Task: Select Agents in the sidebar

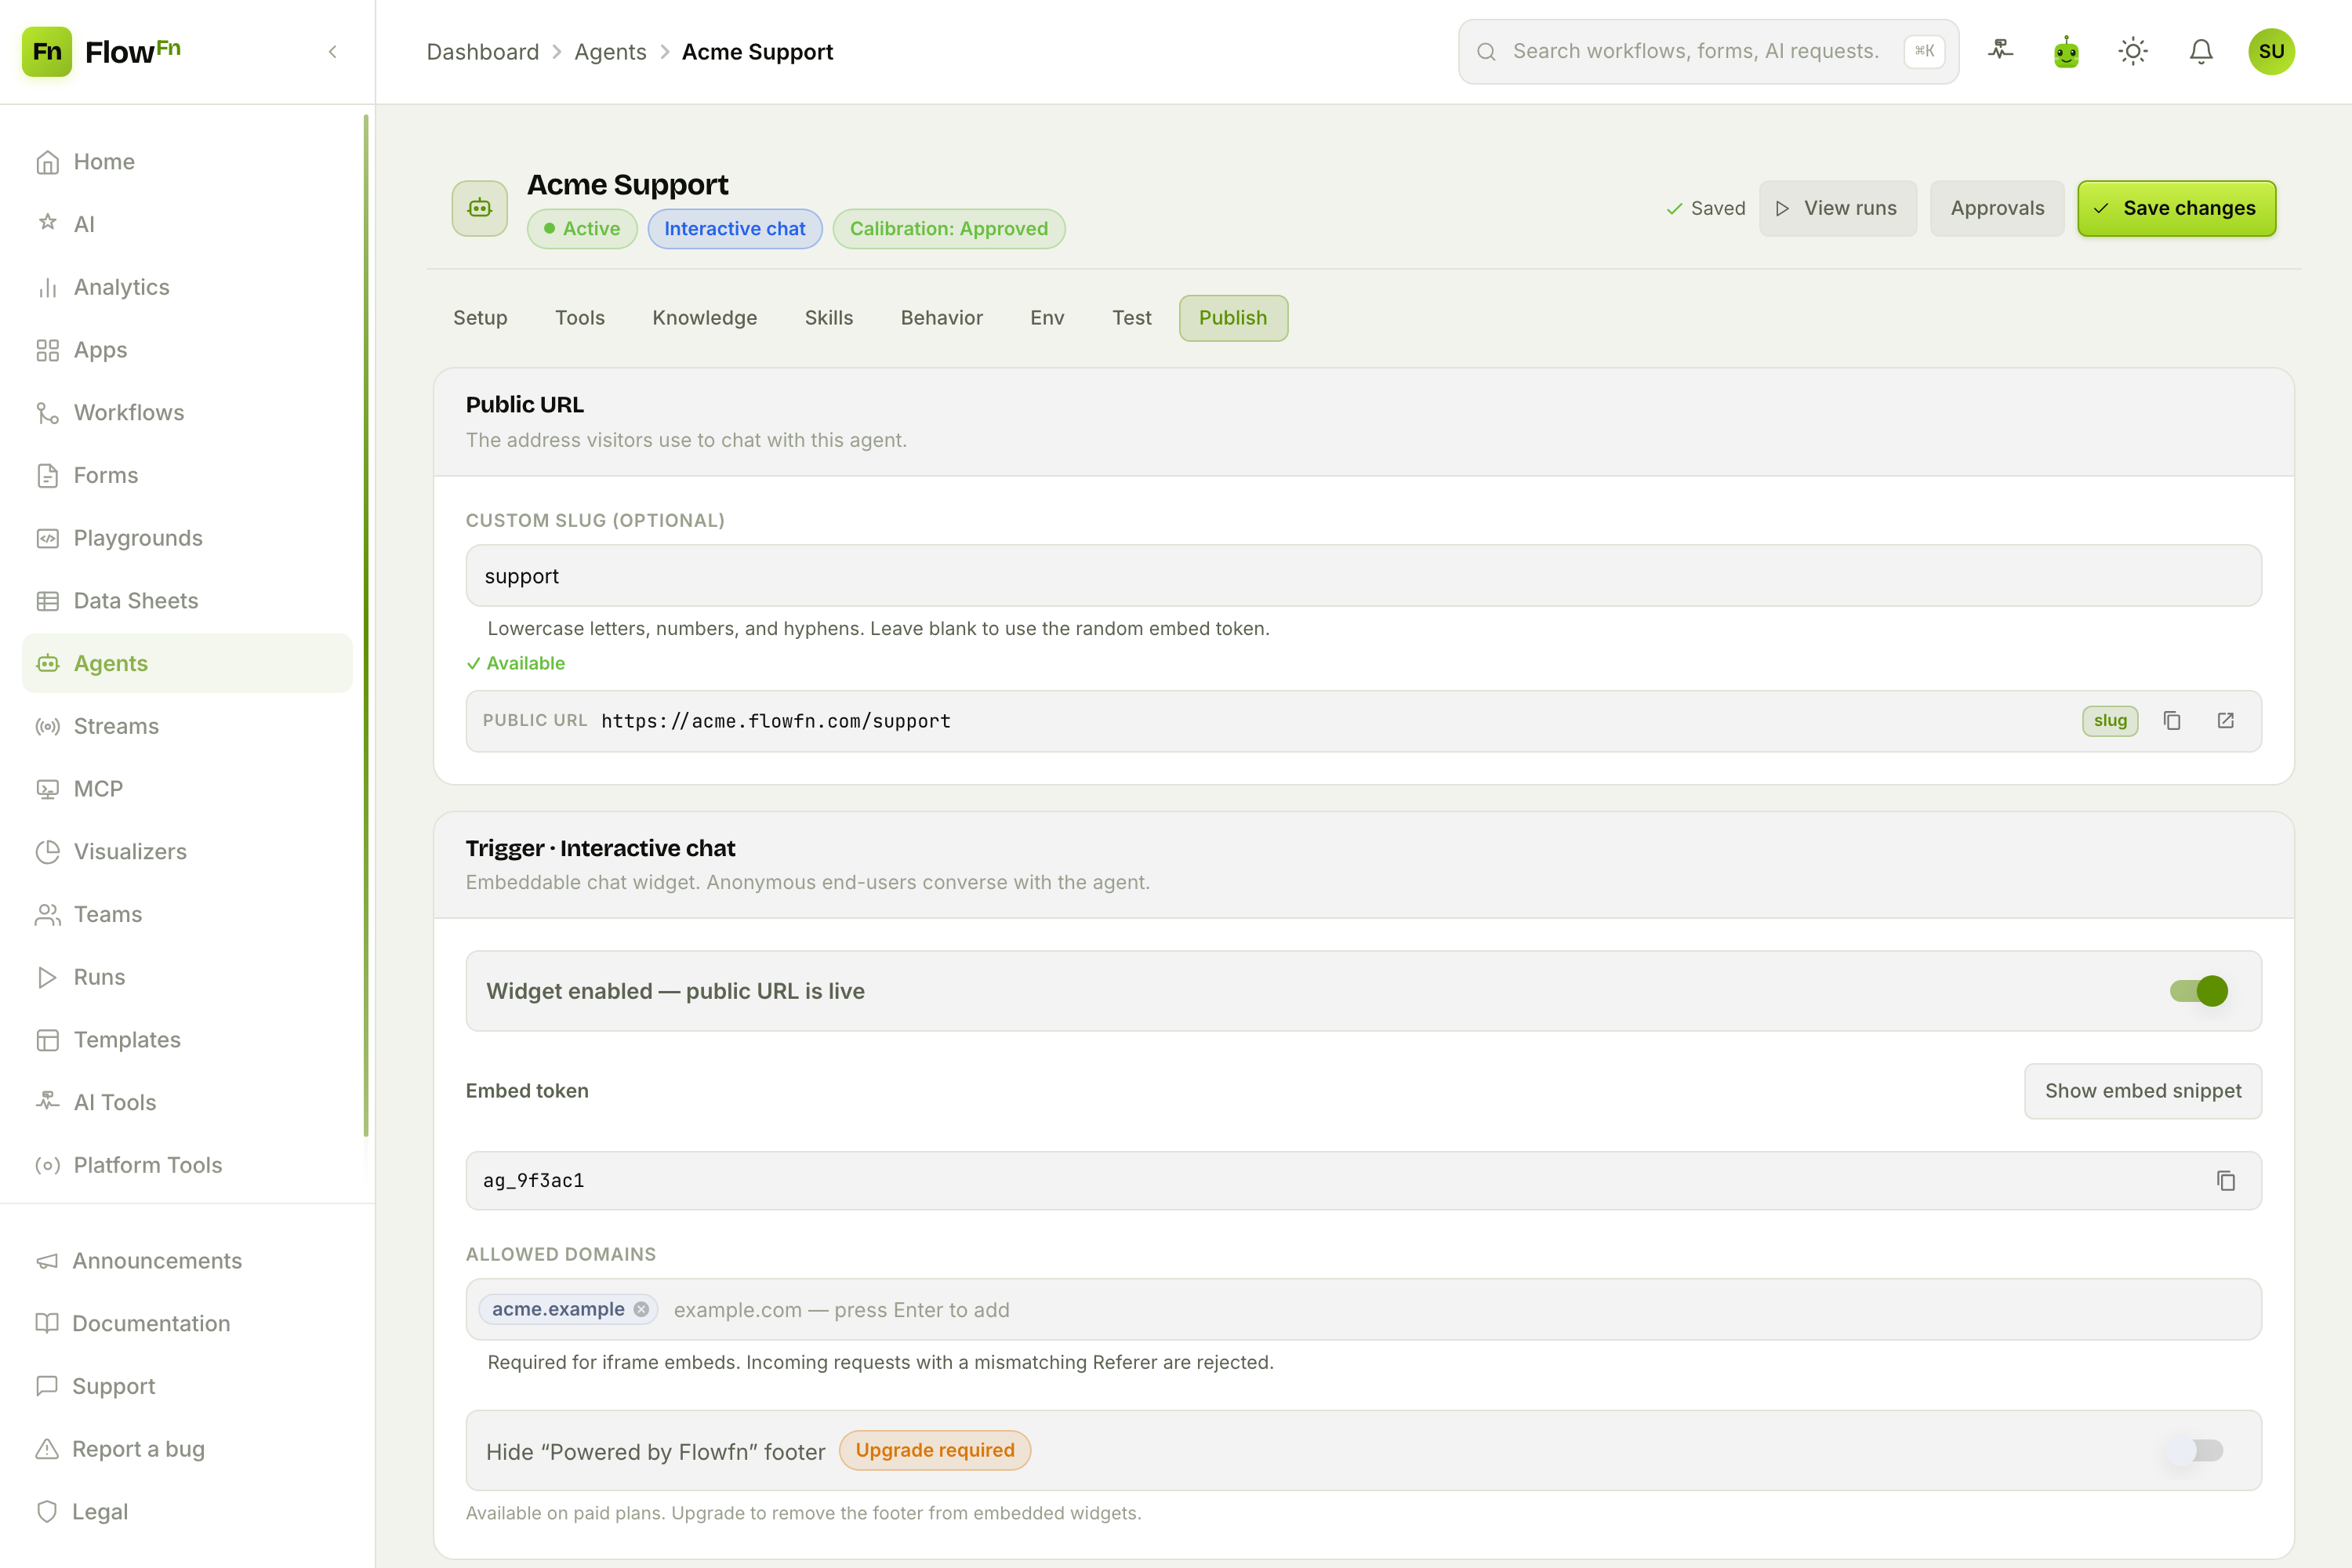Action: [x=187, y=663]
